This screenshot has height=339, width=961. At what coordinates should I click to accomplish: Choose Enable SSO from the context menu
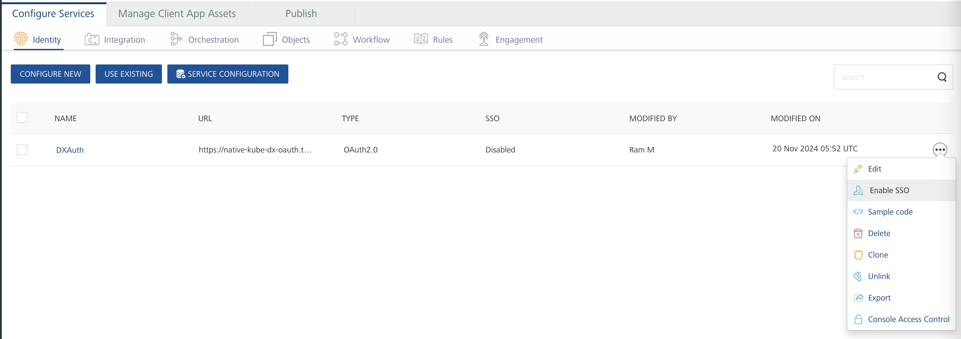pyautogui.click(x=889, y=190)
